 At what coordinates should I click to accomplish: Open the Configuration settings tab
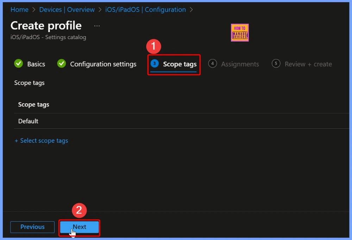(103, 64)
